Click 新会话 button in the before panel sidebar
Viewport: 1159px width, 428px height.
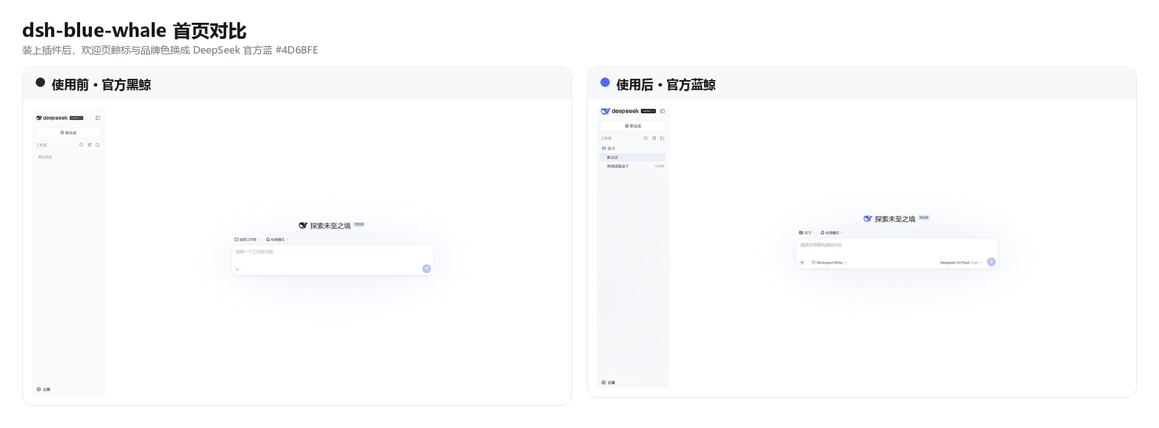pos(68,132)
